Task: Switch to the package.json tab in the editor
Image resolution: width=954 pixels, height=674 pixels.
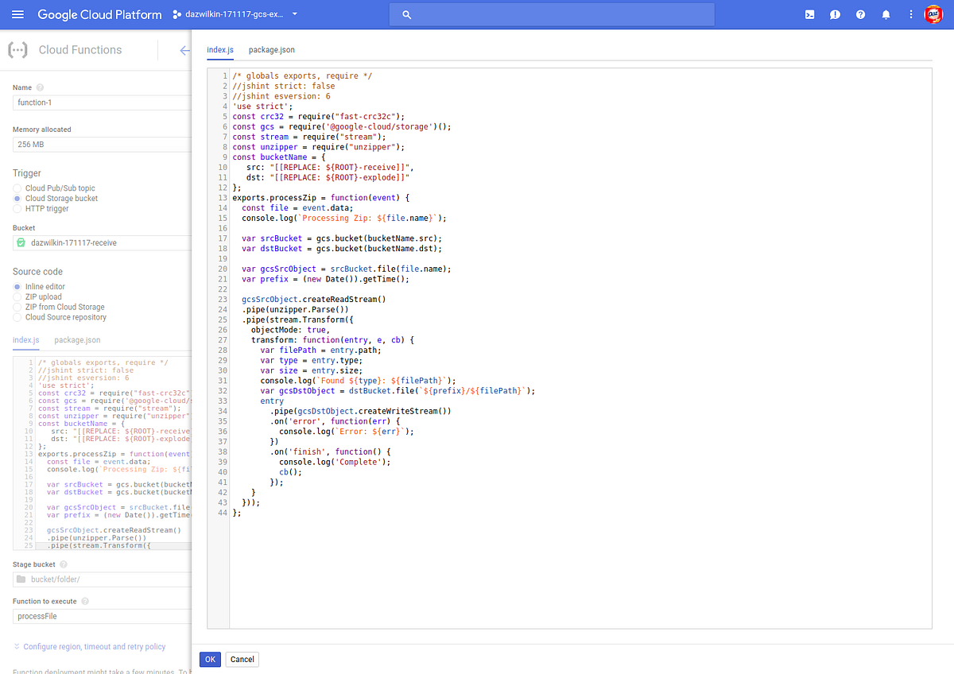Action: pos(271,48)
